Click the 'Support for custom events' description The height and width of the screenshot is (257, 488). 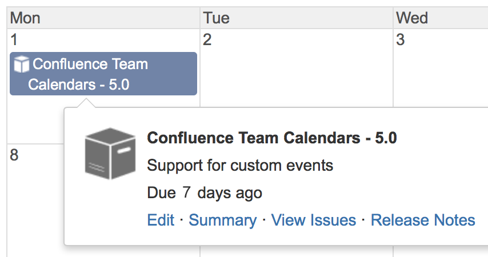point(240,166)
